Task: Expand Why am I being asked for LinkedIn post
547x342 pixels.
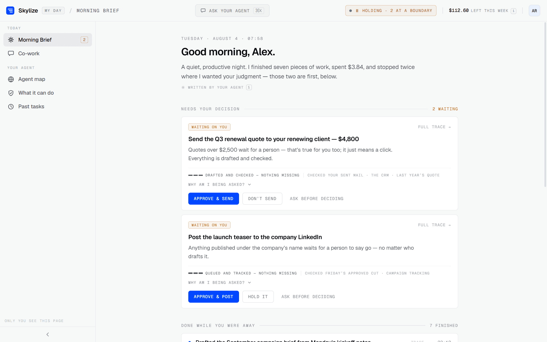Action: pos(220,283)
